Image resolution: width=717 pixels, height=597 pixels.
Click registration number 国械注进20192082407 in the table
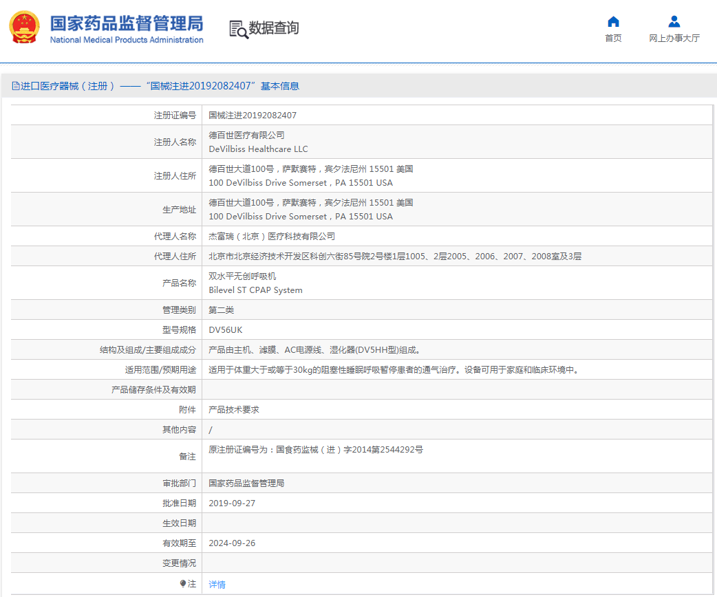point(253,116)
